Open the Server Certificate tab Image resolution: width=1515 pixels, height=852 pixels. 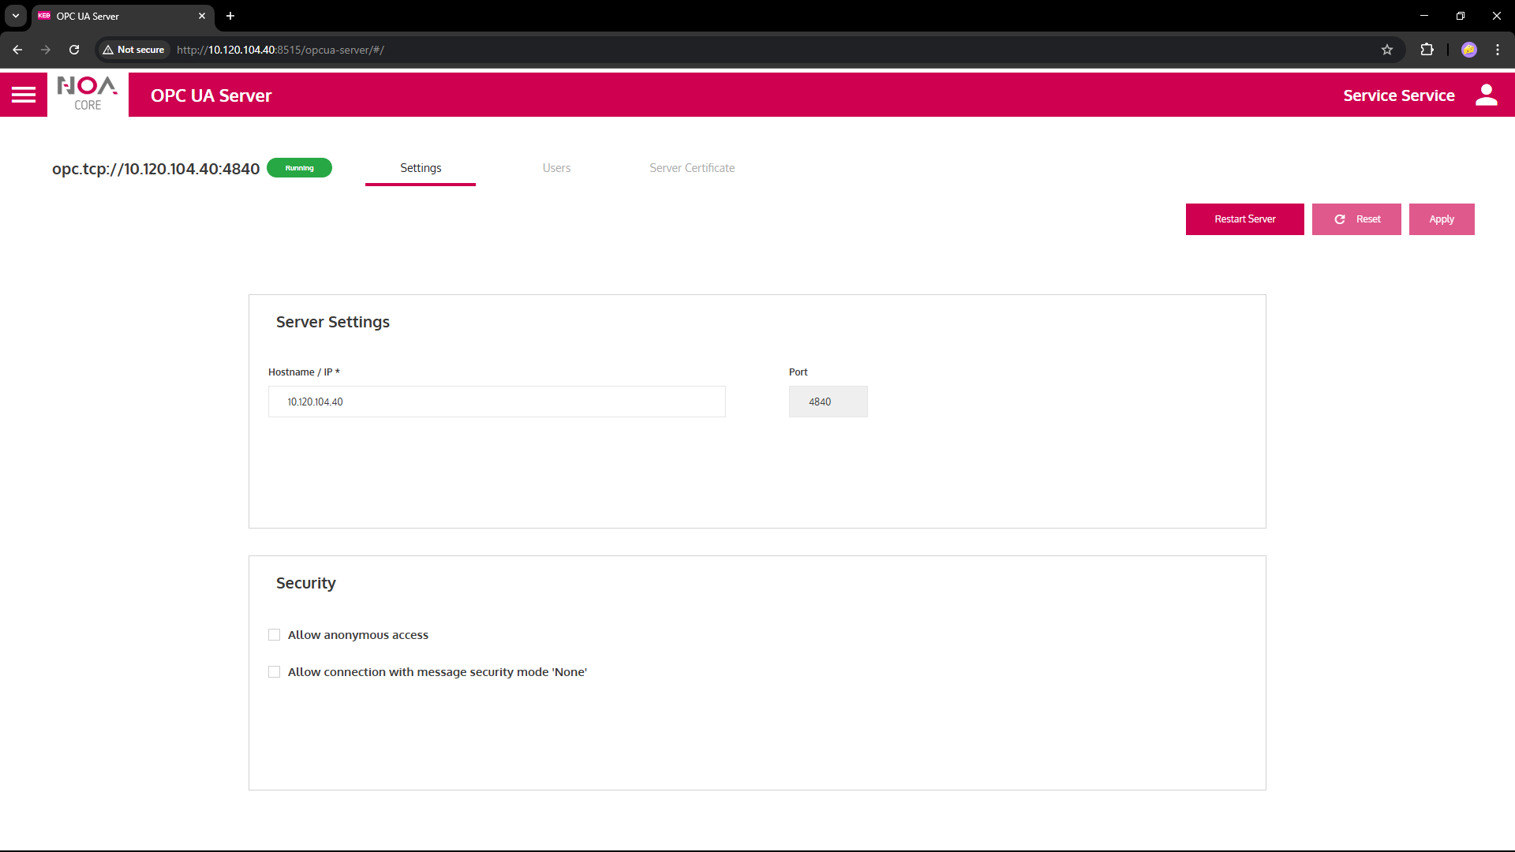pyautogui.click(x=692, y=168)
